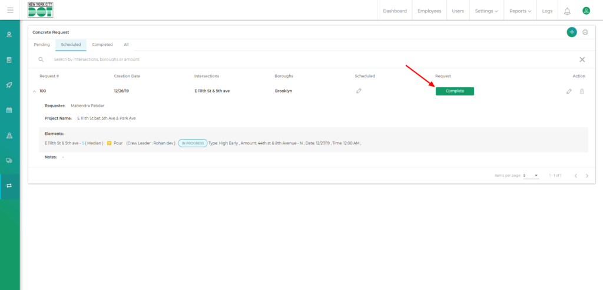This screenshot has width=603, height=290.
Task: Add a new concrete request
Action: (571, 32)
